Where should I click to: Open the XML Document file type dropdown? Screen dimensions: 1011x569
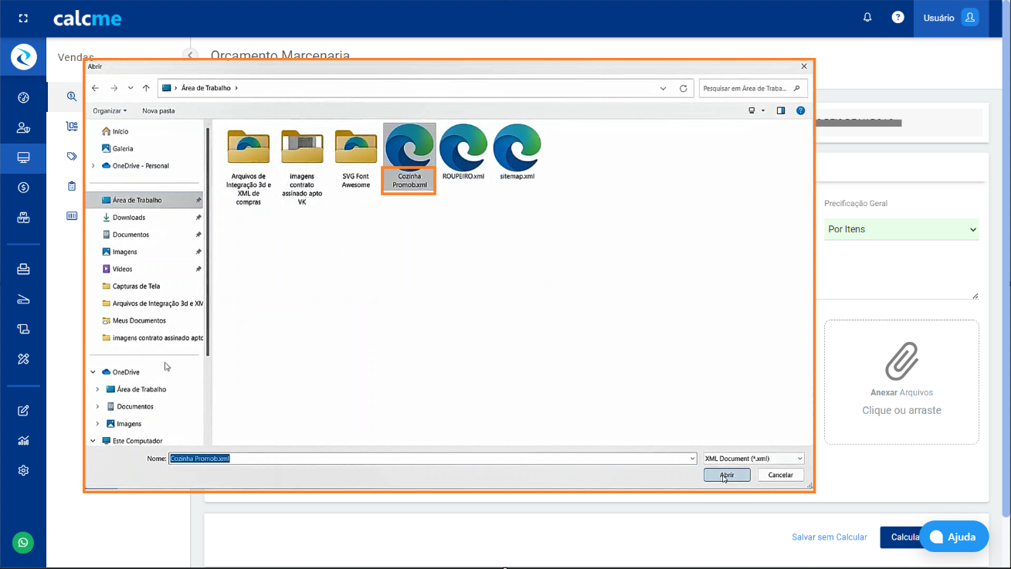[x=753, y=459]
